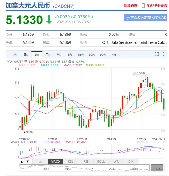This screenshot has width=169, height=176.
Task: Click 查看反向汇率 CNYCAD button
Action: pyautogui.click(x=145, y=18)
